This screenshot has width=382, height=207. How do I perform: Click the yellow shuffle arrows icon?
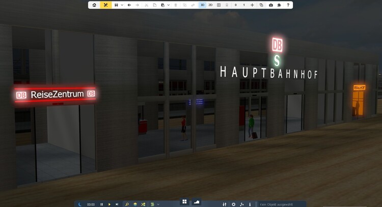(143, 204)
